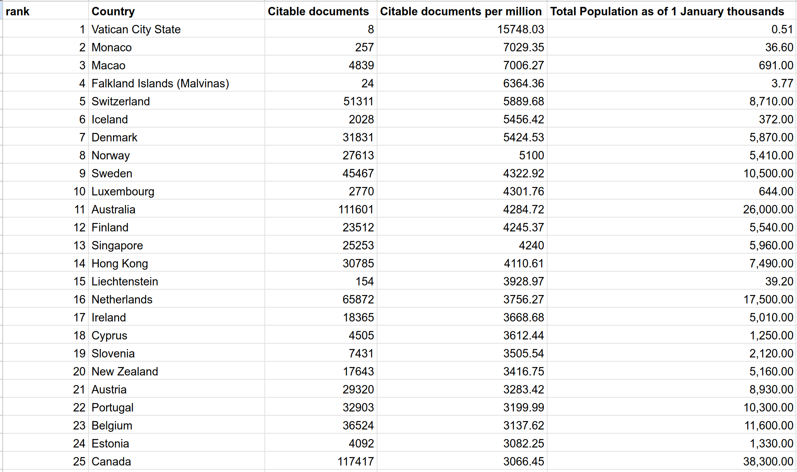Click 'Citable documents per million' header
The height and width of the screenshot is (472, 797).
click(x=462, y=11)
